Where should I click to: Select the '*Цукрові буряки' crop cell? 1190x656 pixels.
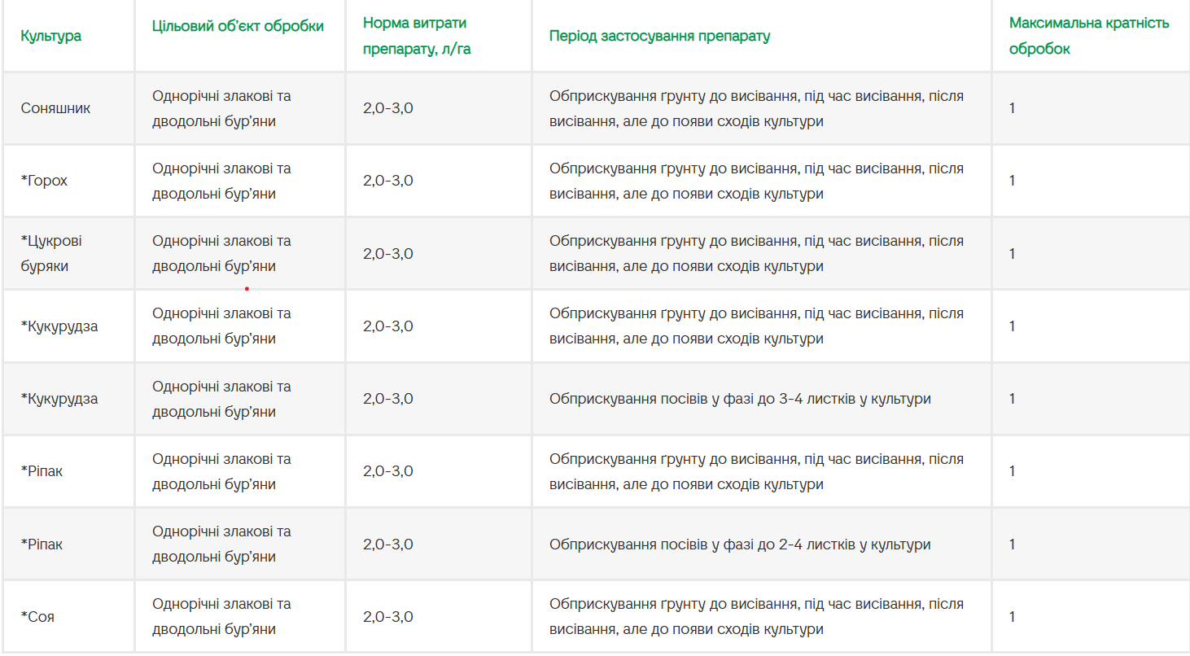51,253
